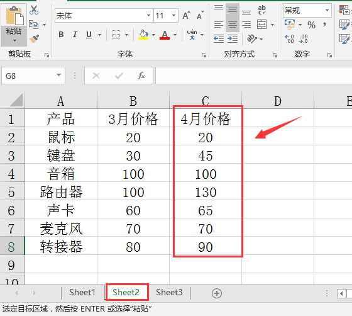The width and height of the screenshot is (352, 316).
Task: Click Merge and Center icon
Action: 261,25
